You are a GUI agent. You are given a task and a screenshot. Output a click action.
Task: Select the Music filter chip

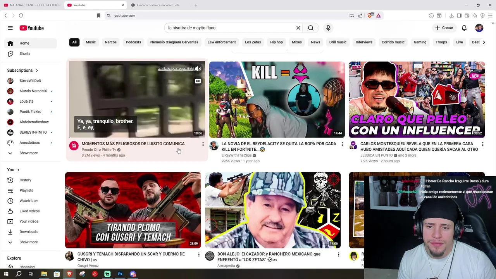click(91, 42)
